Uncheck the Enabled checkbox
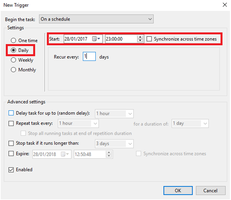 (x=11, y=170)
